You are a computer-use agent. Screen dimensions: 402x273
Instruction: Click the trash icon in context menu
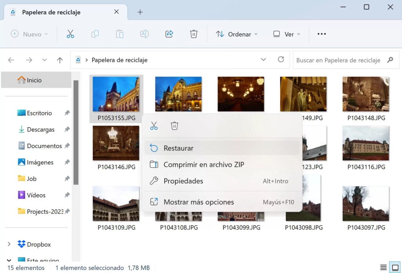[x=175, y=126]
